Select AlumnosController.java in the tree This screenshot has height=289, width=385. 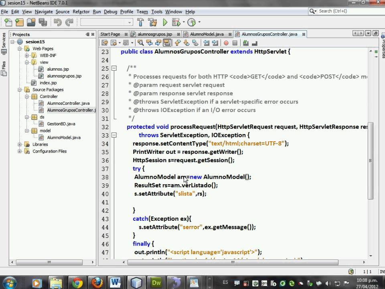68,104
